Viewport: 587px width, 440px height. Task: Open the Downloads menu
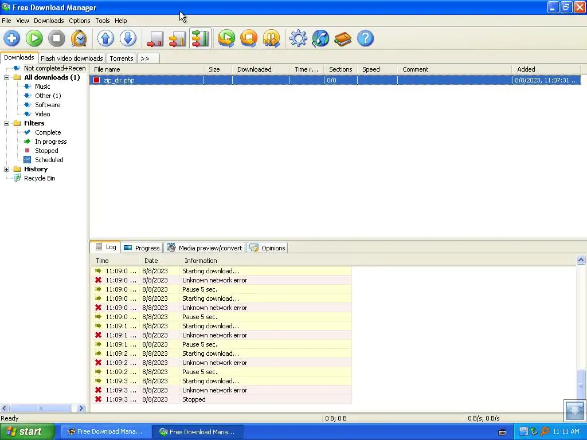(49, 21)
